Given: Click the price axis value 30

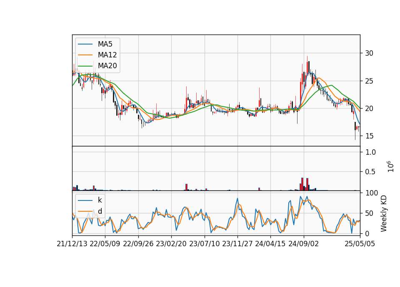Looking at the screenshot, I should (x=369, y=53).
